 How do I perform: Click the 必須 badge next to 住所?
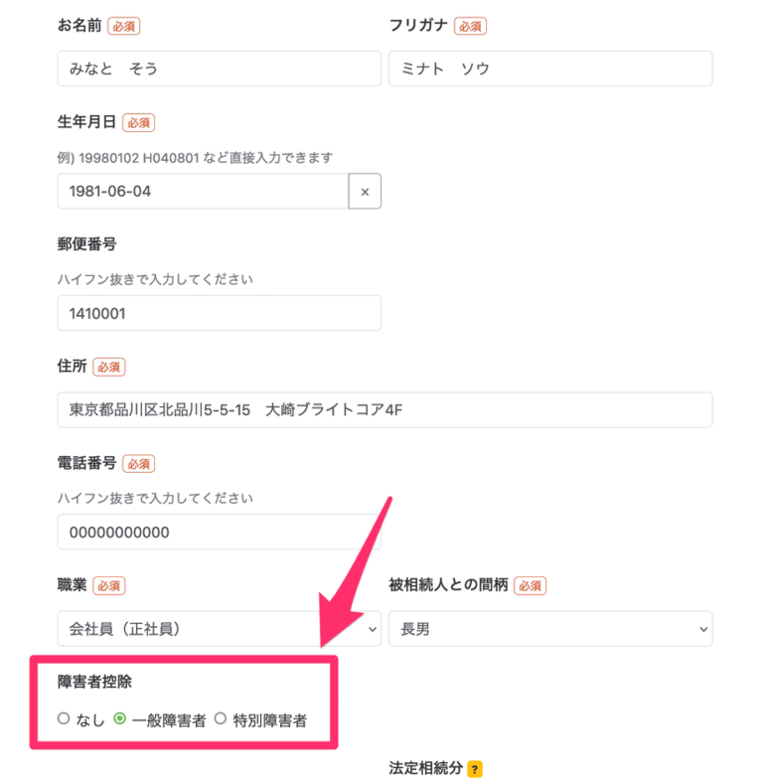click(x=108, y=367)
